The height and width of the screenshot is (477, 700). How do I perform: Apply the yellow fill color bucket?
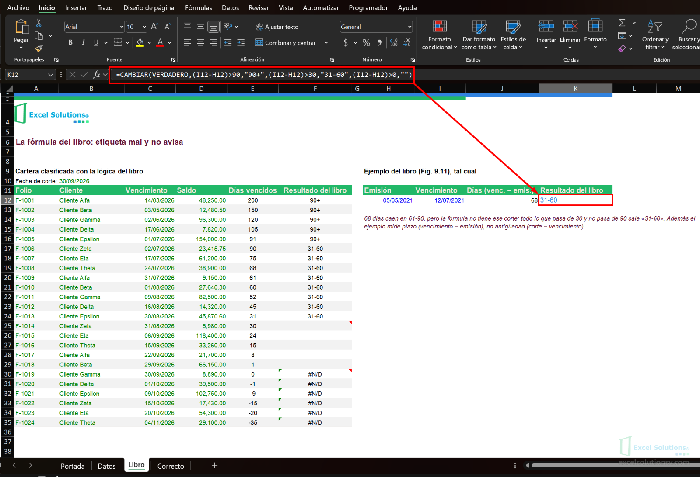[140, 42]
